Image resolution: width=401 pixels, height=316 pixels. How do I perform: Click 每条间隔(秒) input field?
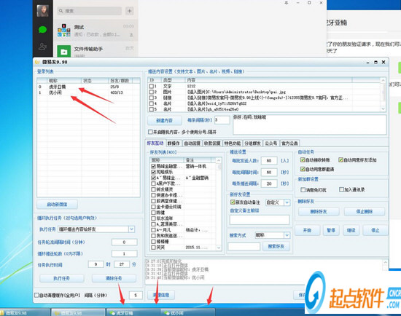click(x=222, y=120)
